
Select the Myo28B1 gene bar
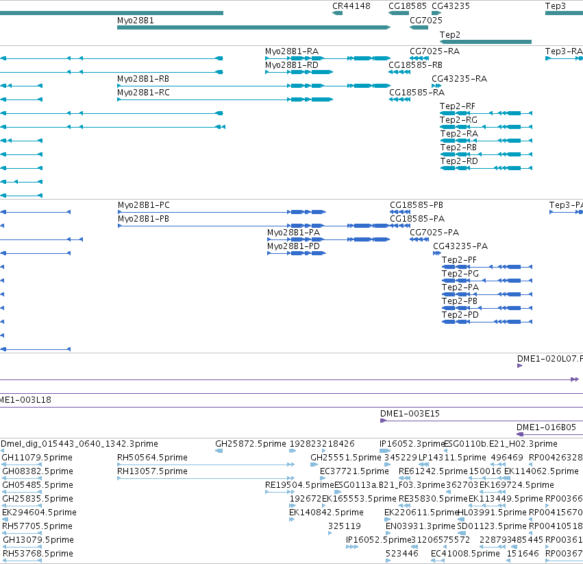[253, 27]
